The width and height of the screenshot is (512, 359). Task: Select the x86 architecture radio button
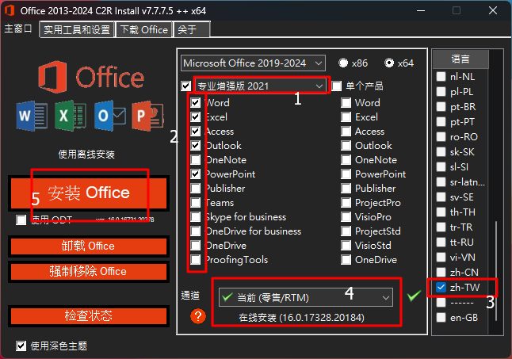click(x=343, y=63)
